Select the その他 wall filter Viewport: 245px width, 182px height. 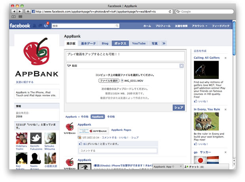point(111,117)
